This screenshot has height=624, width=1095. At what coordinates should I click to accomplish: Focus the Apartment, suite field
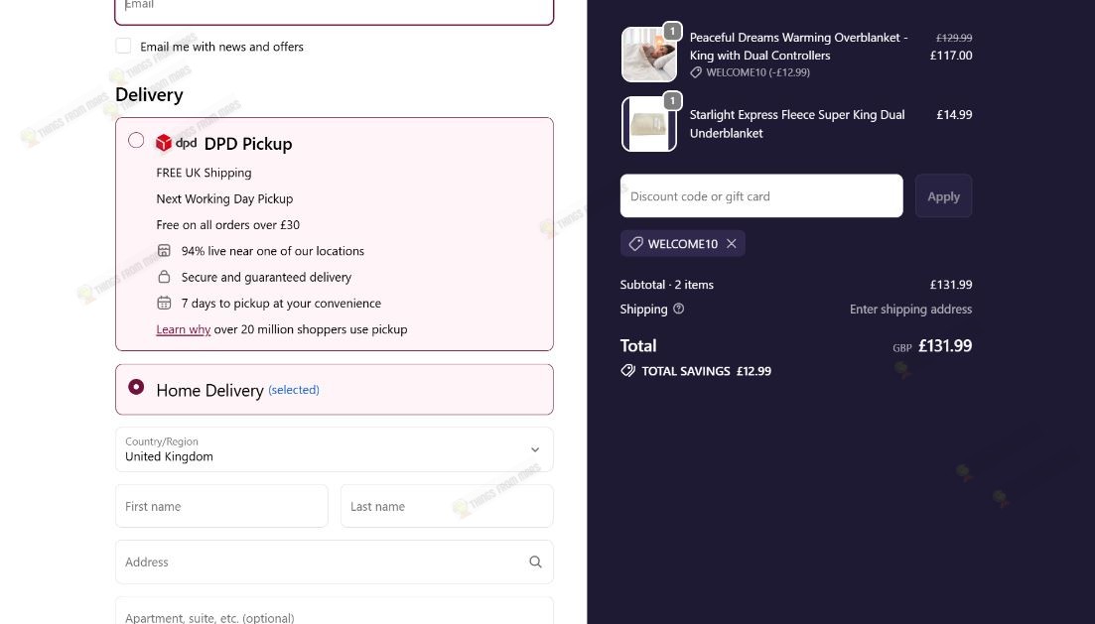[x=335, y=611]
